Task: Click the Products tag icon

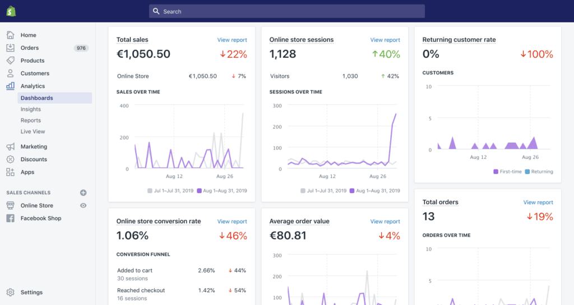Action: click(10, 60)
